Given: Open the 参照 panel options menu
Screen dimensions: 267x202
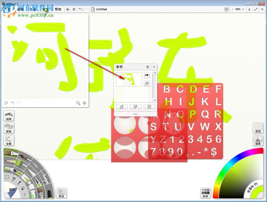Looking at the screenshot, I should click(x=147, y=67).
